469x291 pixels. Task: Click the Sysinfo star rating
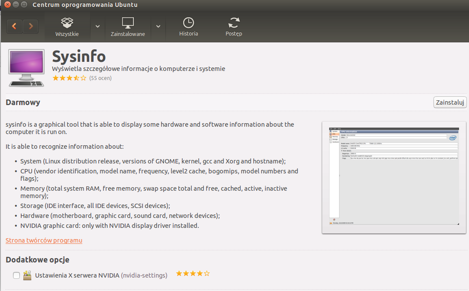point(69,78)
